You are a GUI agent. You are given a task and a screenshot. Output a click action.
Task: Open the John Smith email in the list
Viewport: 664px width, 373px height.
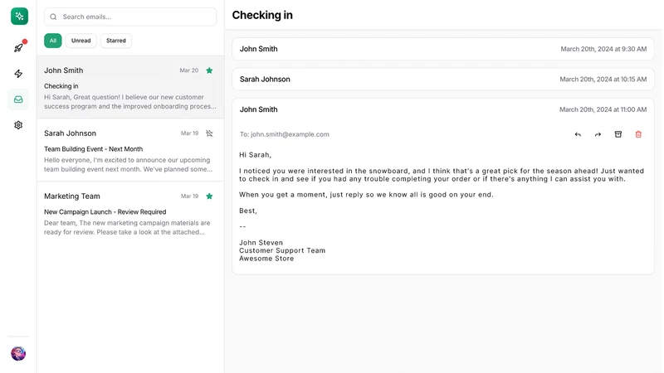click(x=130, y=87)
